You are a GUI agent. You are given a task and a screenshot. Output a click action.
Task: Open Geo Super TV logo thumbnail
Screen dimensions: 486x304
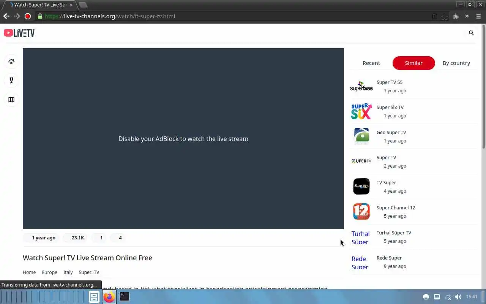(361, 136)
